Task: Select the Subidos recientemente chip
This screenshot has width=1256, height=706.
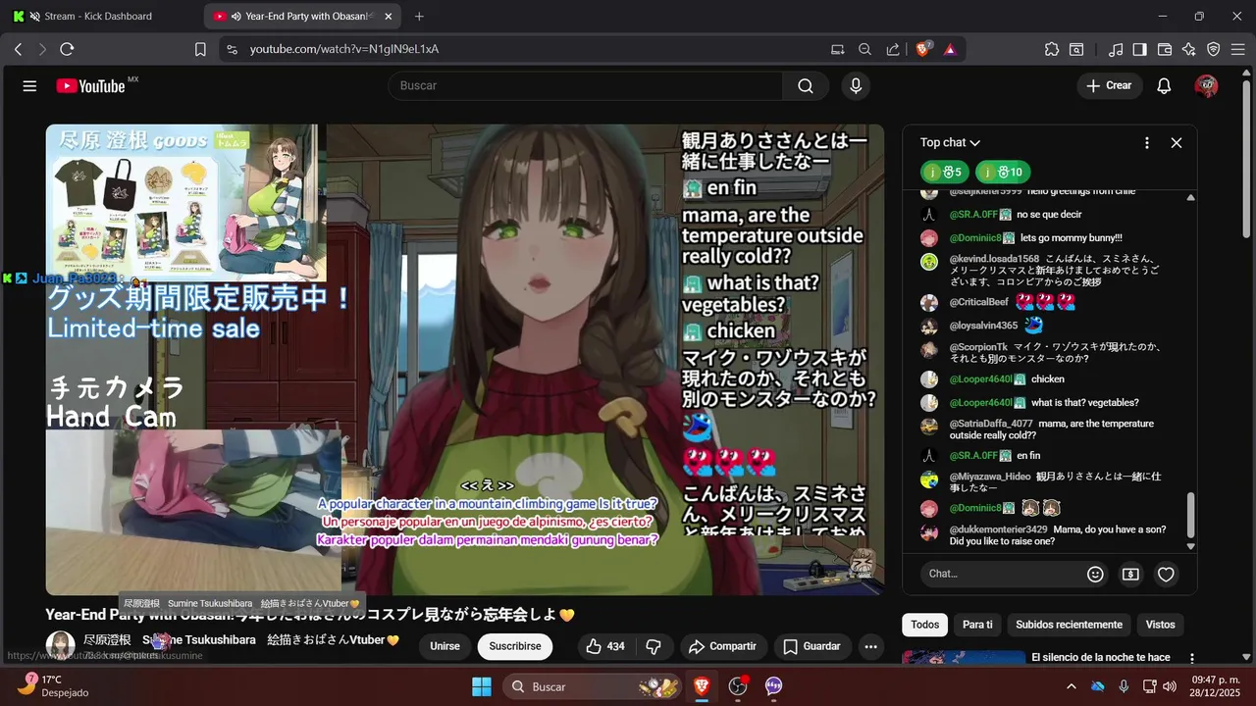Action: tap(1069, 625)
